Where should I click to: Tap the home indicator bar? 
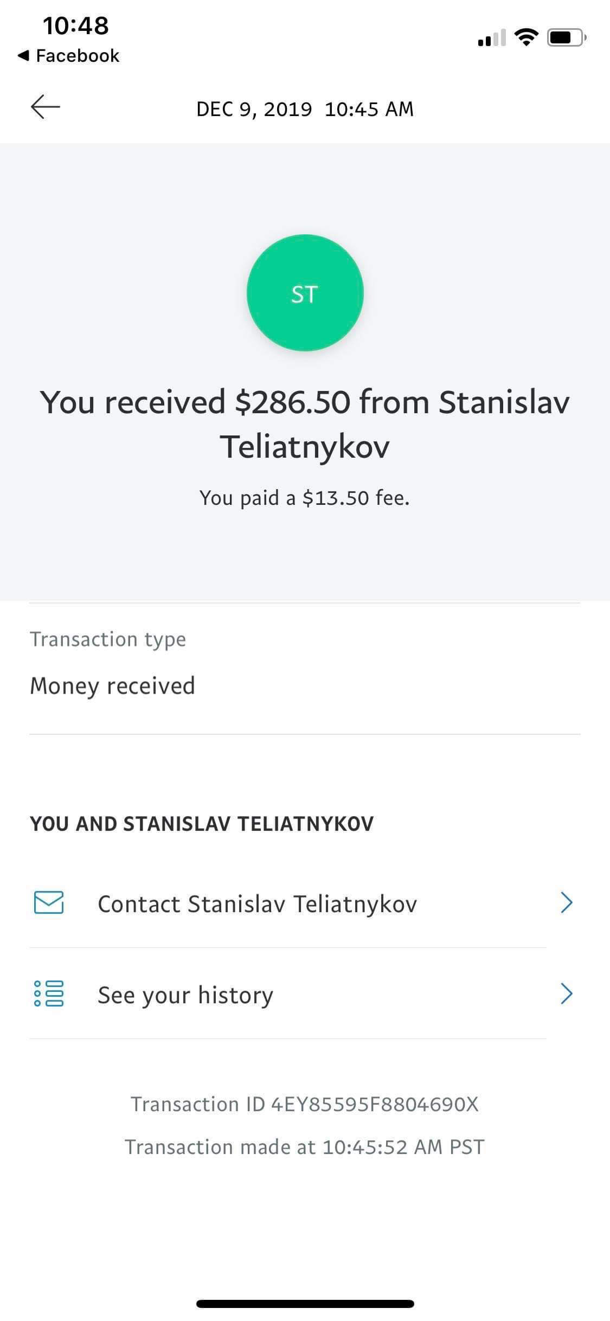pyautogui.click(x=305, y=1304)
